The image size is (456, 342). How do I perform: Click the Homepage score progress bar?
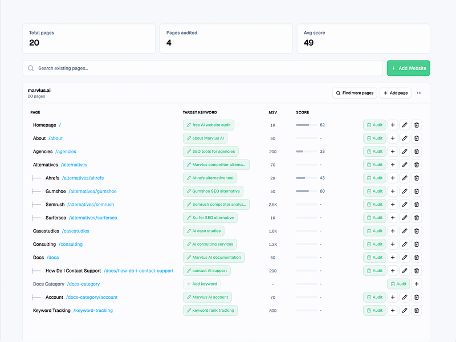coord(307,125)
